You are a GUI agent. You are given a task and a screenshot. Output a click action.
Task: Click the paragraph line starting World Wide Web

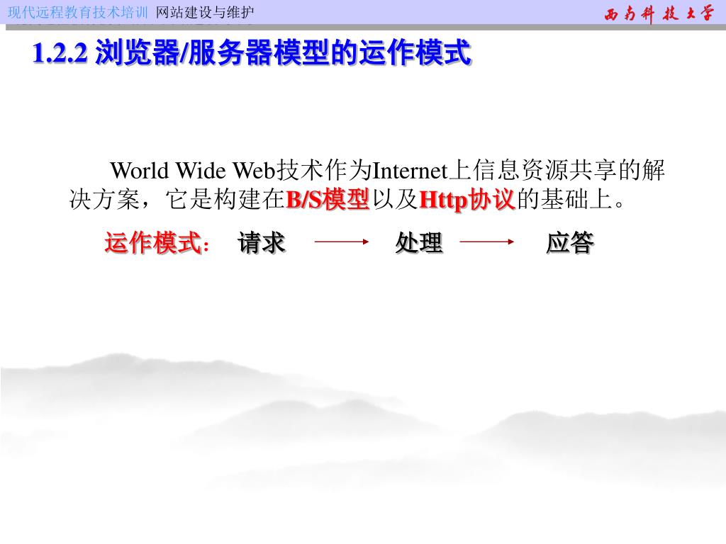pos(388,170)
